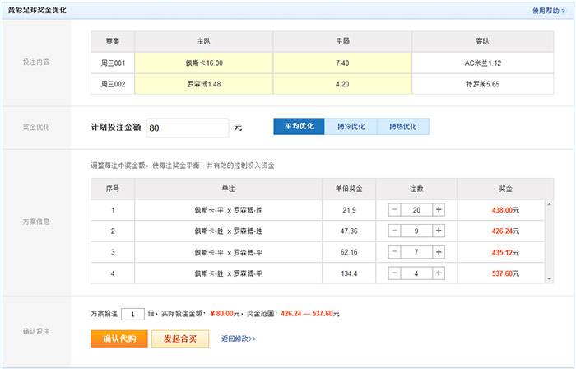The image size is (576, 369).
Task: Reduce bets on the 62.16 odds row
Action: coord(395,252)
